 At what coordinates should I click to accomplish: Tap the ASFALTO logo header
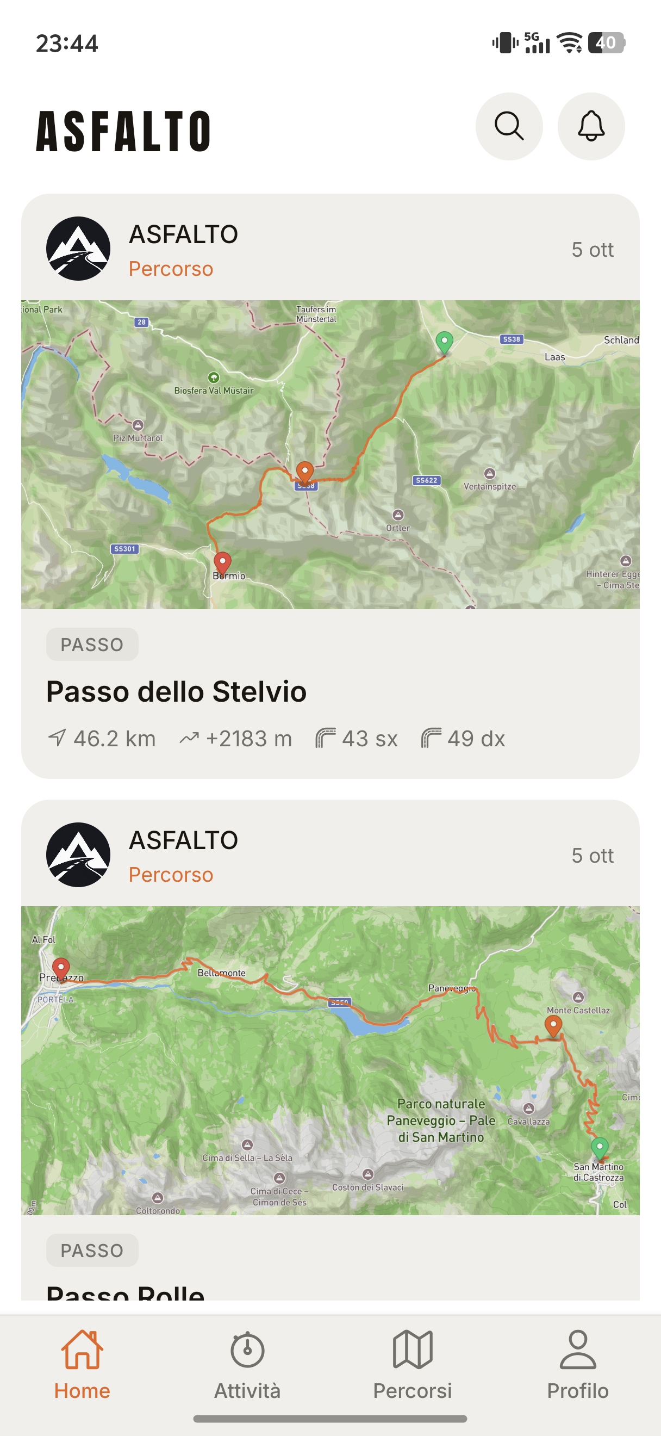click(x=123, y=131)
